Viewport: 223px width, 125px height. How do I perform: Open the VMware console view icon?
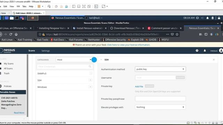pyautogui.click(x=96, y=6)
